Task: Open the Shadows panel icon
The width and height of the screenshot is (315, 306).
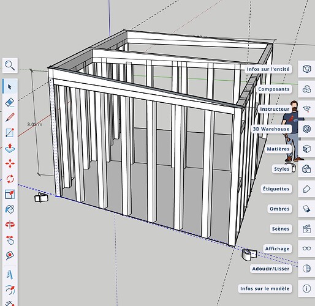Action: (x=306, y=209)
